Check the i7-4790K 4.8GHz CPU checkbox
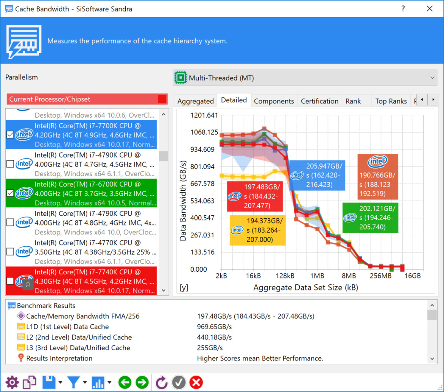444x392 pixels. 10,222
